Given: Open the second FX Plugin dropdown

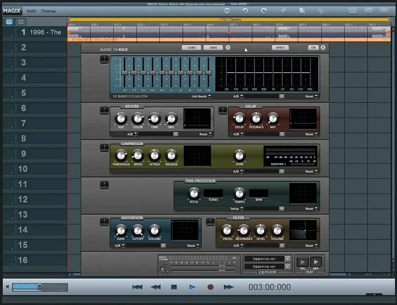Looking at the screenshot, I should click(x=287, y=266).
